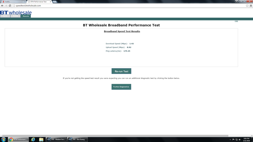The width and height of the screenshot is (253, 142).
Task: Click the browser forward arrow
Action: point(6,6)
